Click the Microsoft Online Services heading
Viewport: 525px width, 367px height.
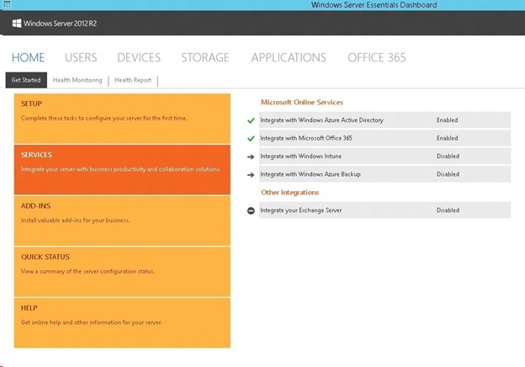coord(302,103)
